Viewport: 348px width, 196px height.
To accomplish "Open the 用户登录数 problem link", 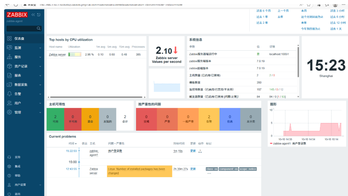I will [x=115, y=151].
